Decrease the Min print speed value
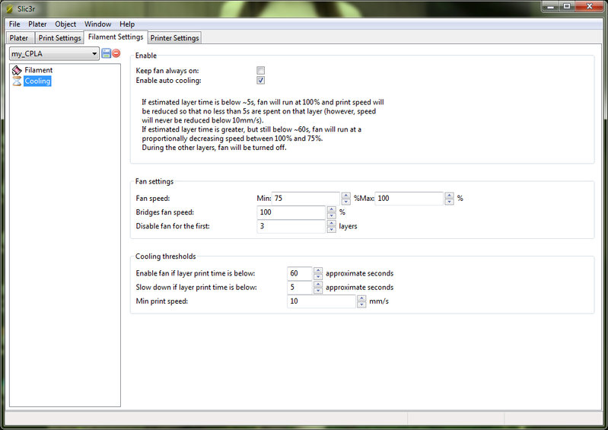This screenshot has height=430, width=608. [361, 305]
